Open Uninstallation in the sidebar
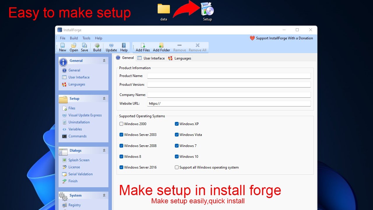Image resolution: width=373 pixels, height=210 pixels. [x=79, y=122]
